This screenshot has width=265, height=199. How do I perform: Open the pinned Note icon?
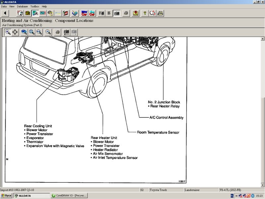135,13
